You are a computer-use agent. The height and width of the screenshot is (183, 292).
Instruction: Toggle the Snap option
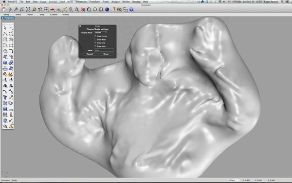pyautogui.click(x=42, y=15)
